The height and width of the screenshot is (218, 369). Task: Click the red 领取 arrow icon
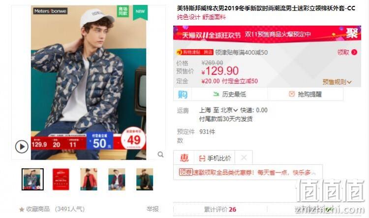354,52
